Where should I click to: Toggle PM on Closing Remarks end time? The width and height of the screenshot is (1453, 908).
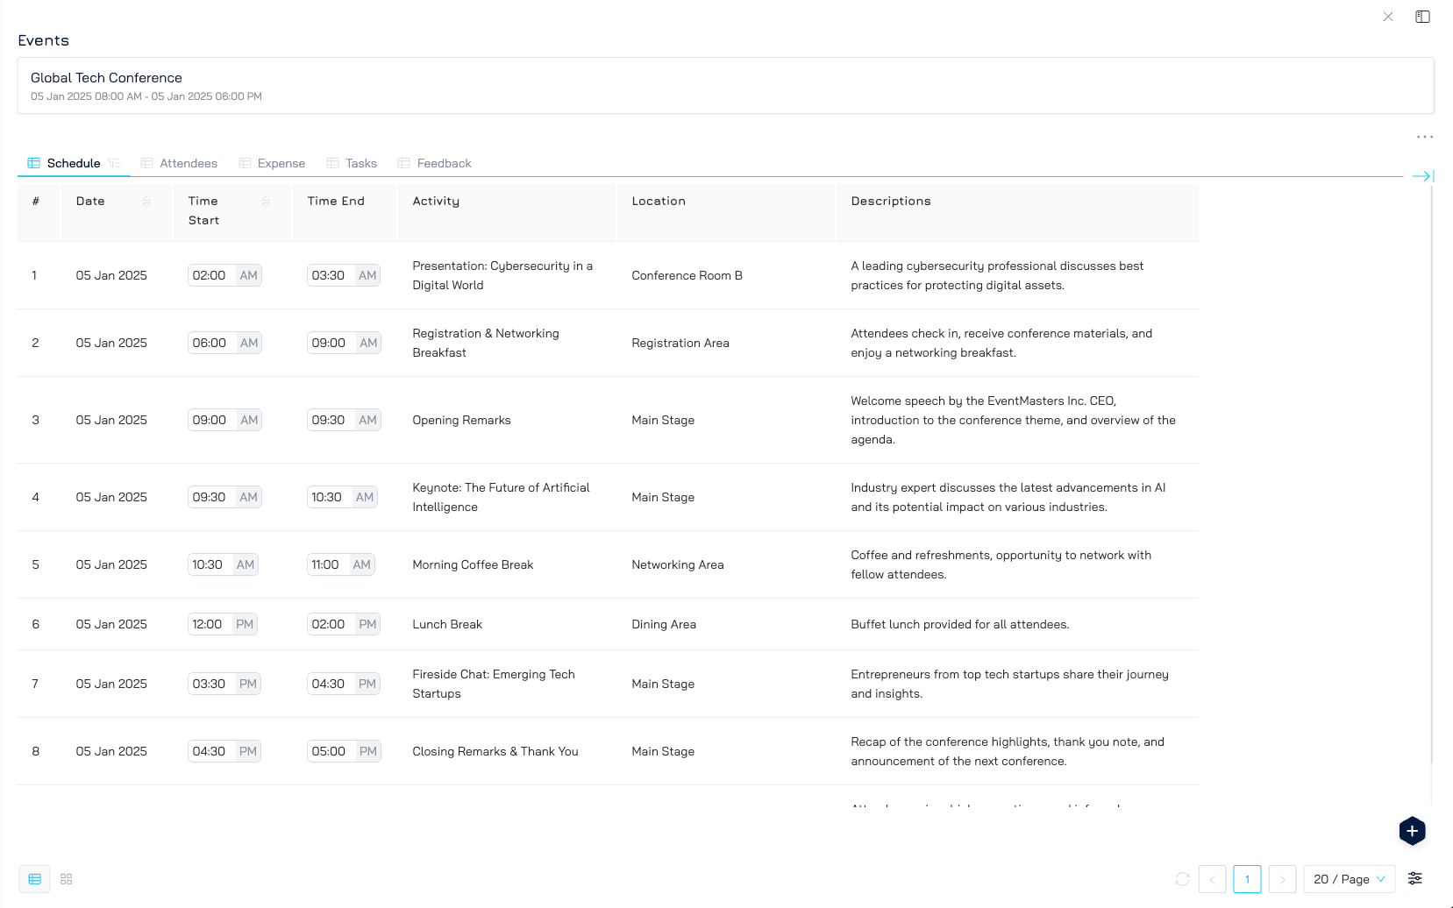pyautogui.click(x=367, y=751)
